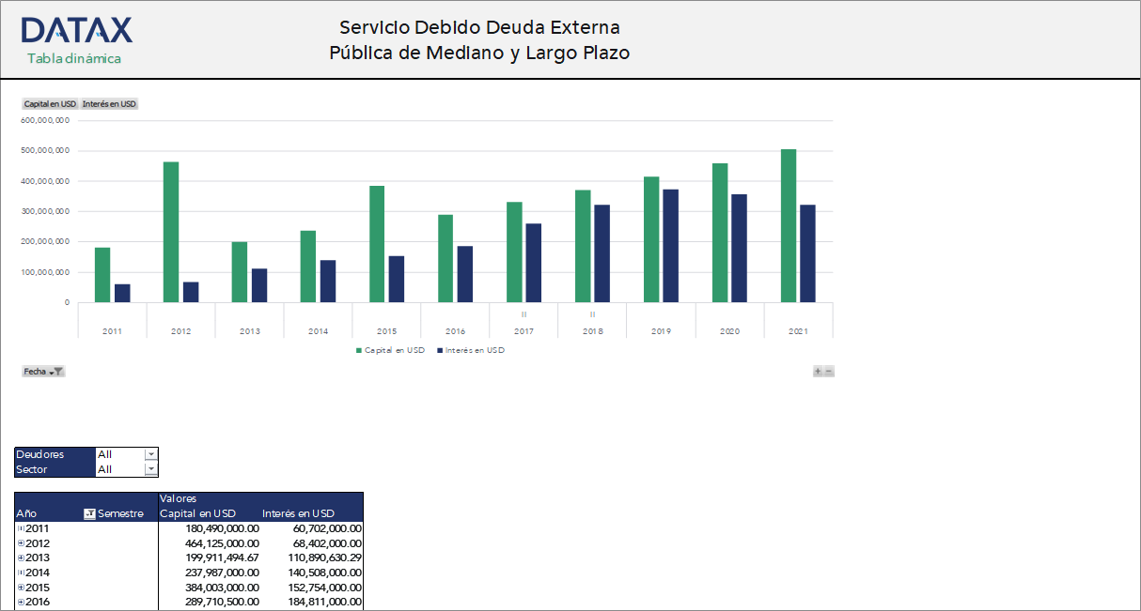Click the green Capital en USD legend swatch

358,350
